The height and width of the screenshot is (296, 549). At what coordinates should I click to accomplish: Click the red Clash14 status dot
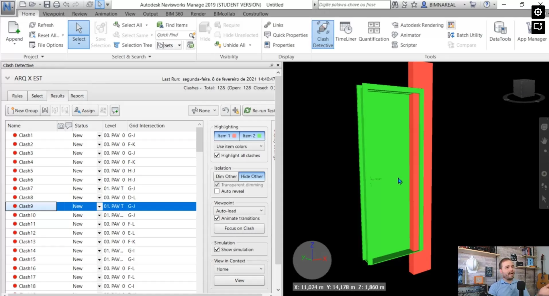tap(15, 250)
